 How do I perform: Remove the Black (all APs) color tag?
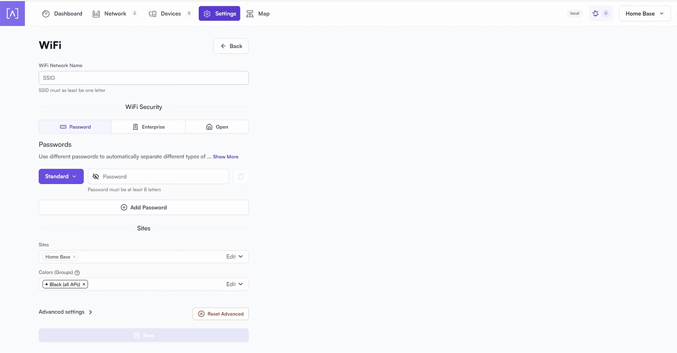point(84,285)
